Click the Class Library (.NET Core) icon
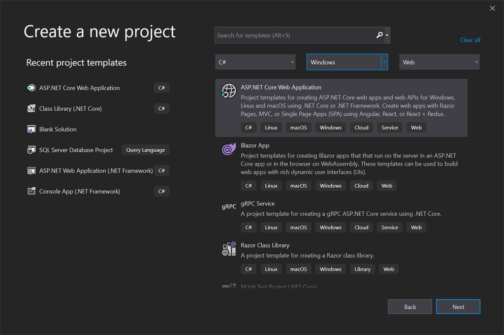The image size is (504, 335). pos(31,108)
